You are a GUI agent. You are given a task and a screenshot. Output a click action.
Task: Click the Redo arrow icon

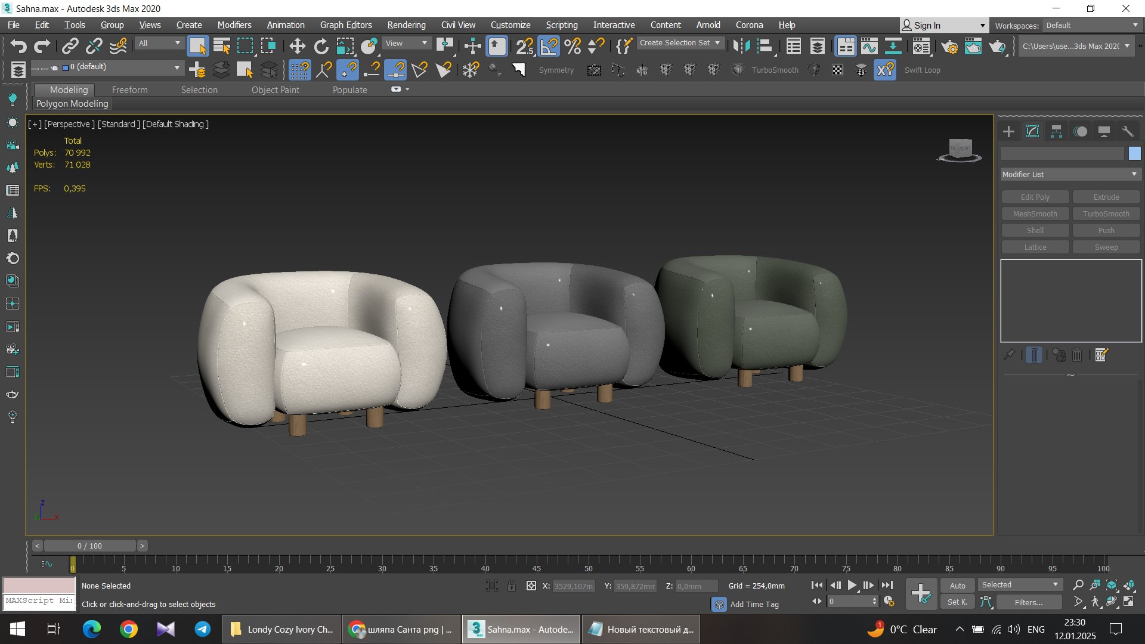[42, 46]
